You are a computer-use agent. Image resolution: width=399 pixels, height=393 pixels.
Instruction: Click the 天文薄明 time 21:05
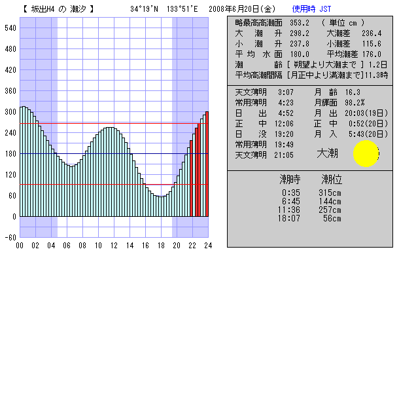(x=284, y=155)
